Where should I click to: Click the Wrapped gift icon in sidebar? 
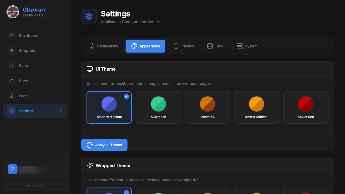click(11, 50)
